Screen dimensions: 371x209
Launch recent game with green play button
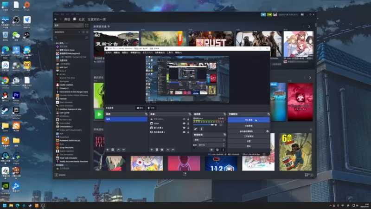(99, 114)
